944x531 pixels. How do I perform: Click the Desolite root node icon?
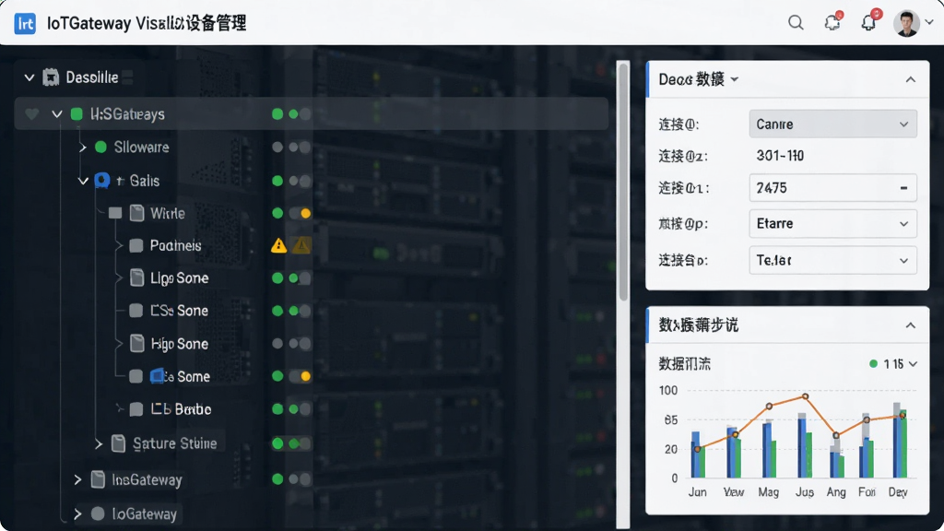pyautogui.click(x=51, y=77)
